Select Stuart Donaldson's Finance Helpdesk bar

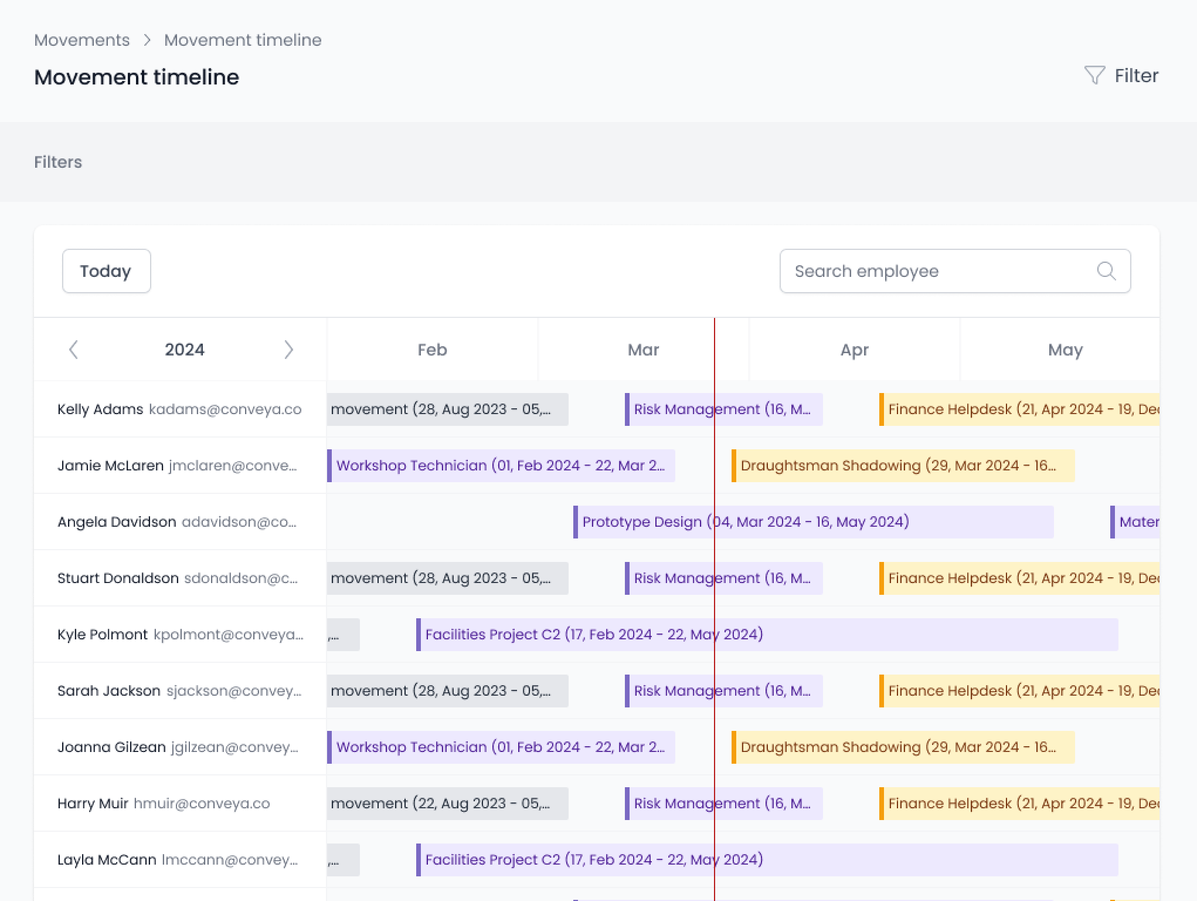[1019, 578]
